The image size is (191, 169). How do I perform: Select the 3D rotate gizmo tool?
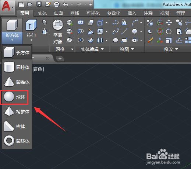(x=160, y=31)
